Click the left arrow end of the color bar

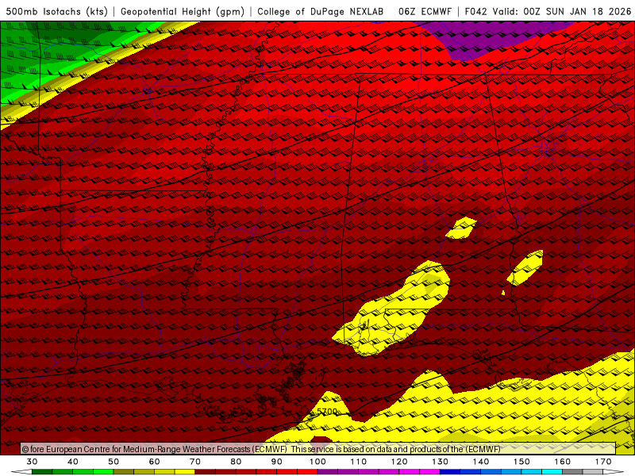click(21, 472)
